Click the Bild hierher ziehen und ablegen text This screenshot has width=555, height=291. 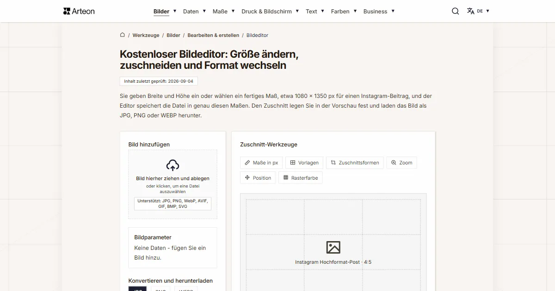pos(173,178)
